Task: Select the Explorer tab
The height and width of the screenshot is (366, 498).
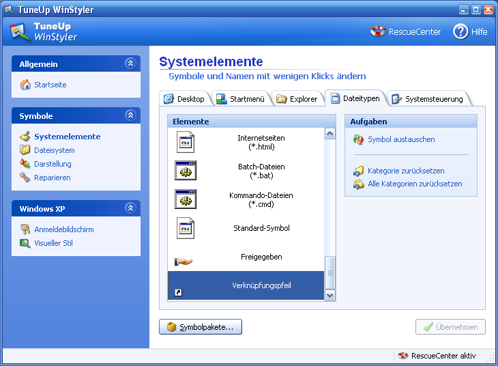Action: click(297, 99)
